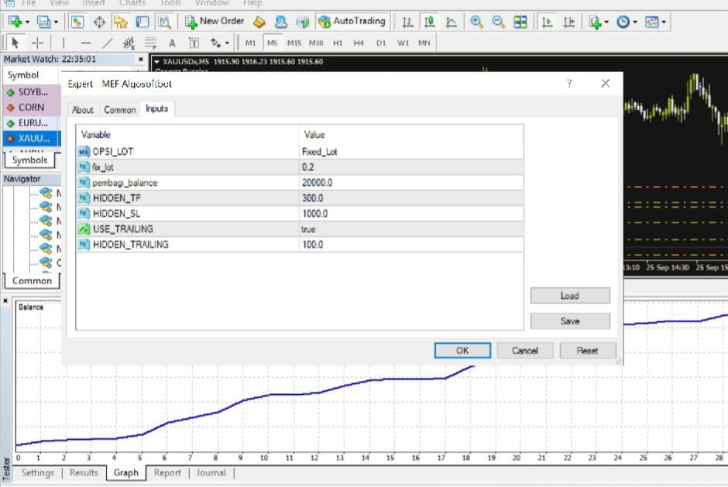The height and width of the screenshot is (487, 728).
Task: Open the Report tab in Tester
Action: pos(167,473)
